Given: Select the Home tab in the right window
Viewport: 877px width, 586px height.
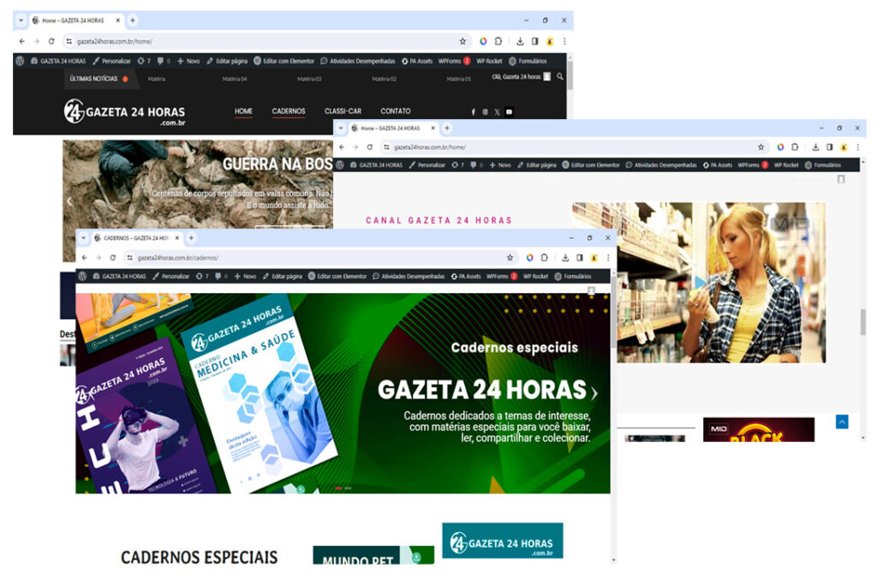Looking at the screenshot, I should tap(392, 129).
